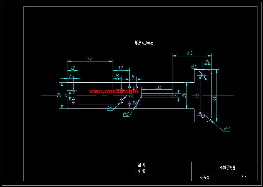This screenshot has width=263, height=187.
Task: Click the 10 dimension under the 19
Action: point(117,76)
